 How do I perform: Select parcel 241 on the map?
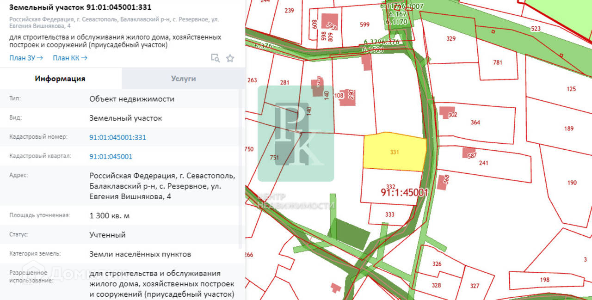coord(484,163)
